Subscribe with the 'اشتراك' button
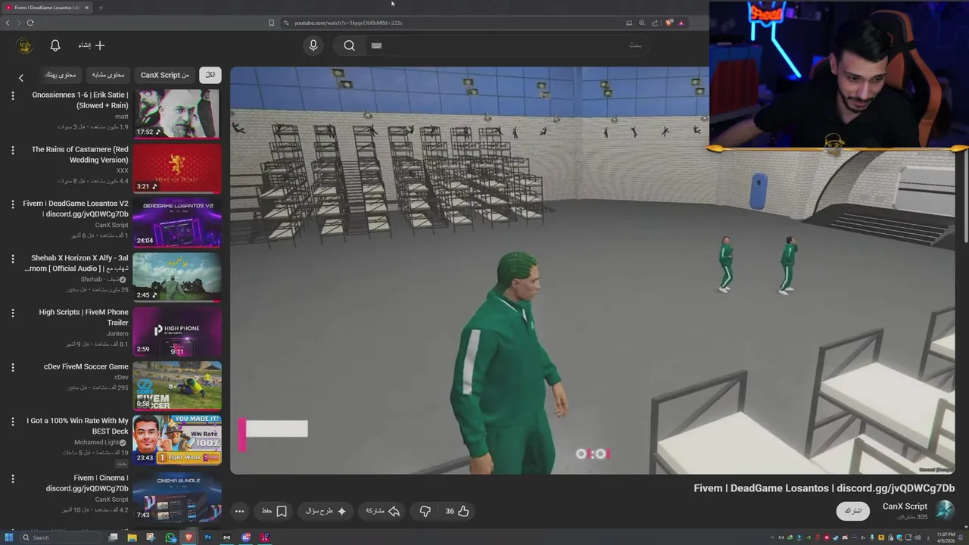The height and width of the screenshot is (545, 969). tap(853, 511)
